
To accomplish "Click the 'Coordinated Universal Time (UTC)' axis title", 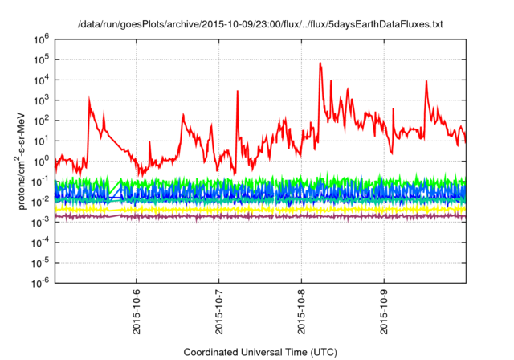I will click(x=260, y=352).
